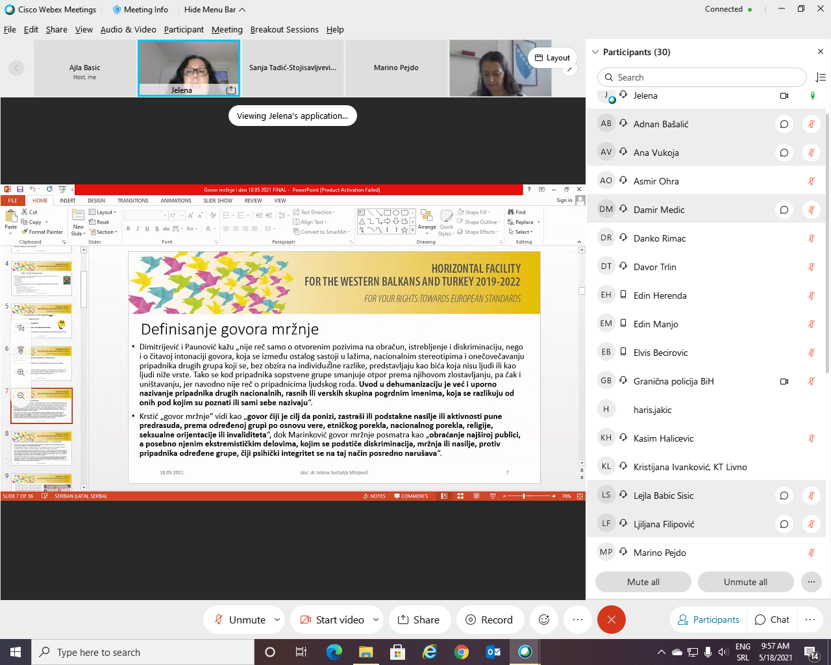Collapse the Participants (30) section chevron
This screenshot has width=831, height=665.
[595, 52]
